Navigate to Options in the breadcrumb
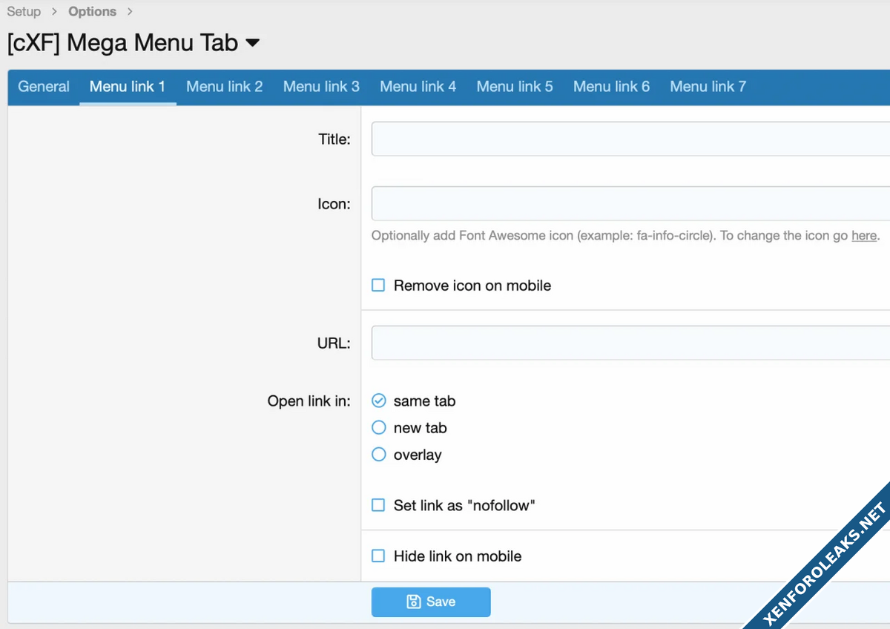Screen dimensions: 890x629 pos(92,12)
